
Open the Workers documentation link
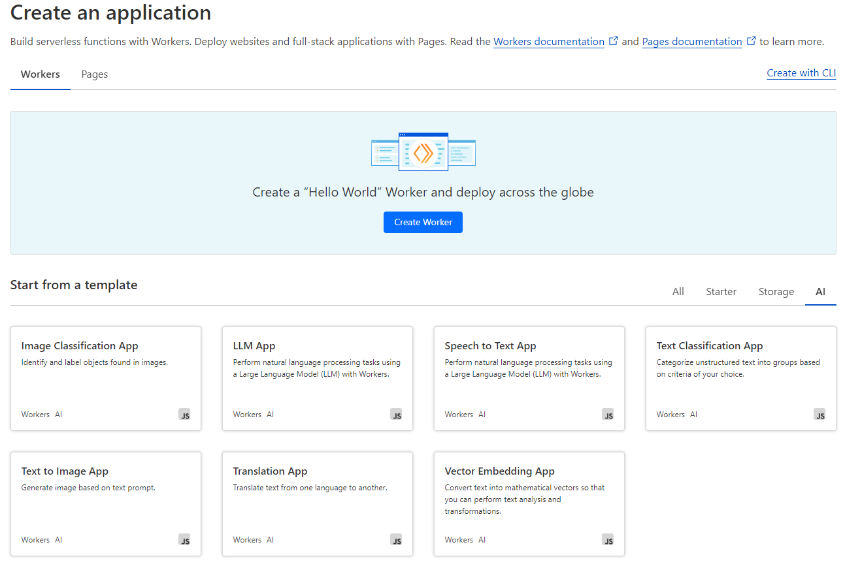click(549, 42)
